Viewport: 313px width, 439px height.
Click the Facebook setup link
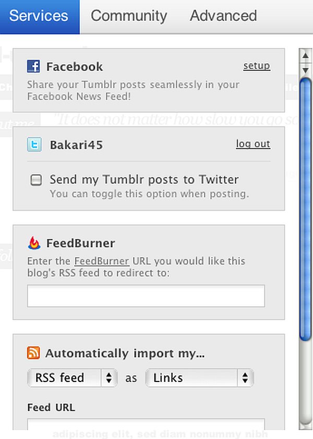pyautogui.click(x=257, y=66)
